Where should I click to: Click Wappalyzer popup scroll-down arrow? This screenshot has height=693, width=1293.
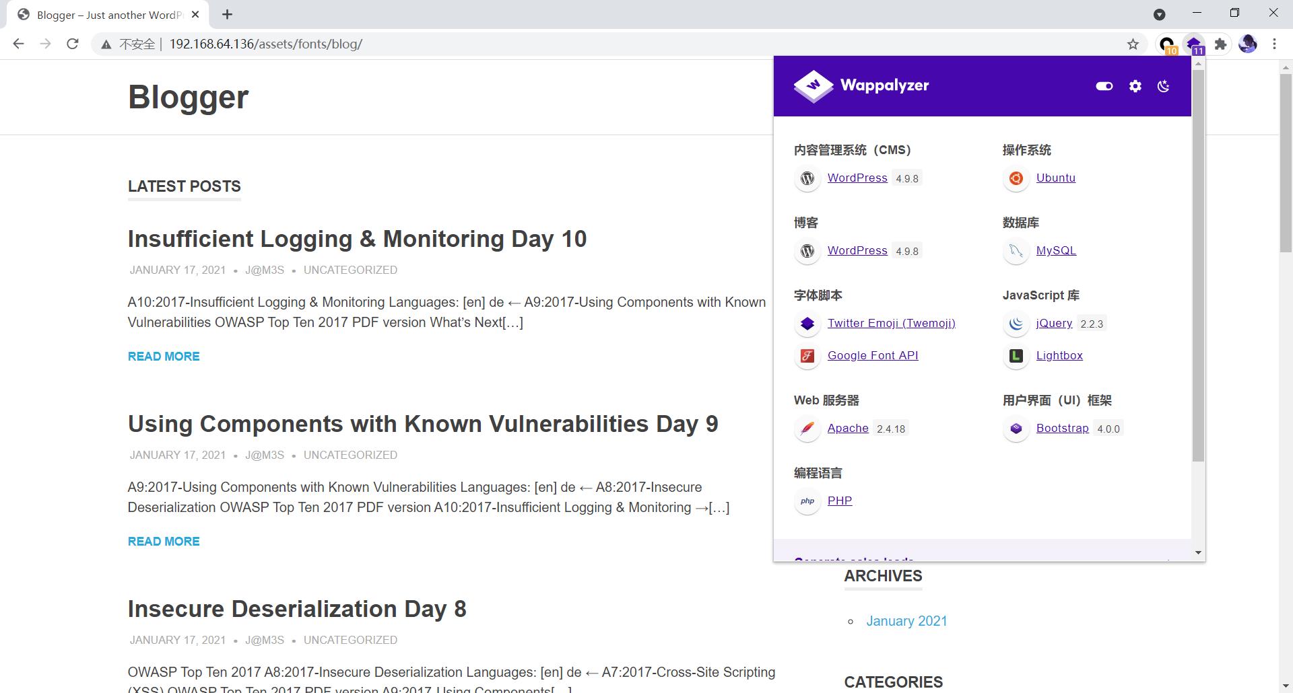(1198, 553)
